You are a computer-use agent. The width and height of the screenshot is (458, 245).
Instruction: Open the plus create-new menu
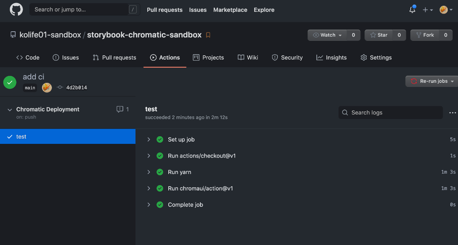tap(427, 10)
